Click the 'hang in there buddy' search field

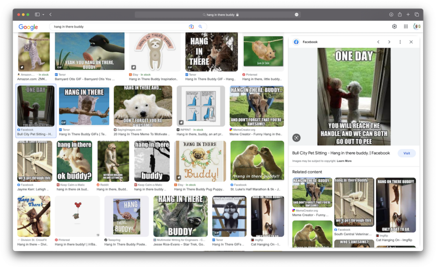point(119,27)
